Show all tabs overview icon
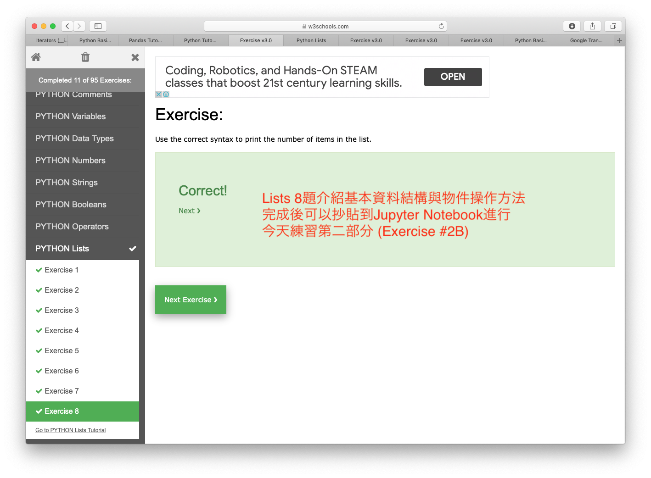The width and height of the screenshot is (651, 478). click(x=613, y=26)
